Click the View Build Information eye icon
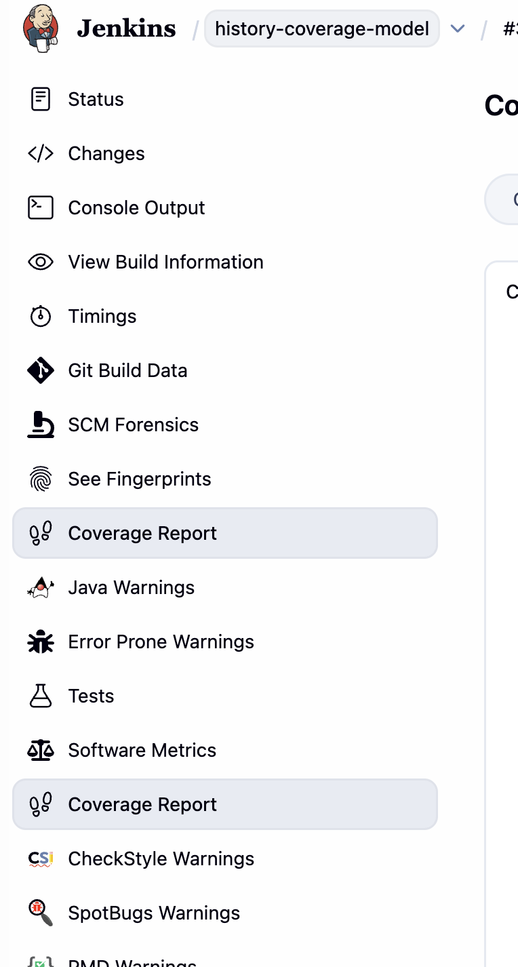Image resolution: width=518 pixels, height=967 pixels. coord(41,262)
